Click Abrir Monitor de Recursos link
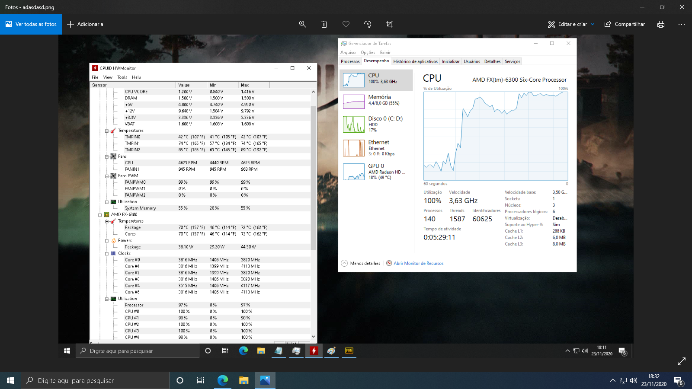Image resolution: width=692 pixels, height=389 pixels. point(415,263)
